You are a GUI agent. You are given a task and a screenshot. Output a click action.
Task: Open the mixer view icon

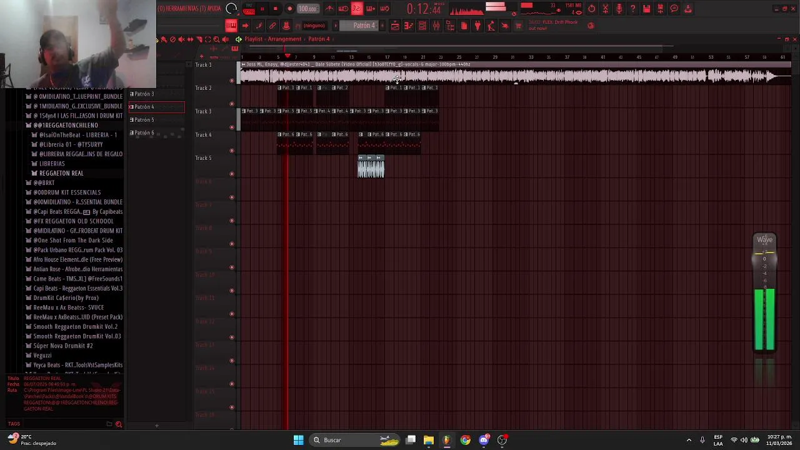[436, 26]
